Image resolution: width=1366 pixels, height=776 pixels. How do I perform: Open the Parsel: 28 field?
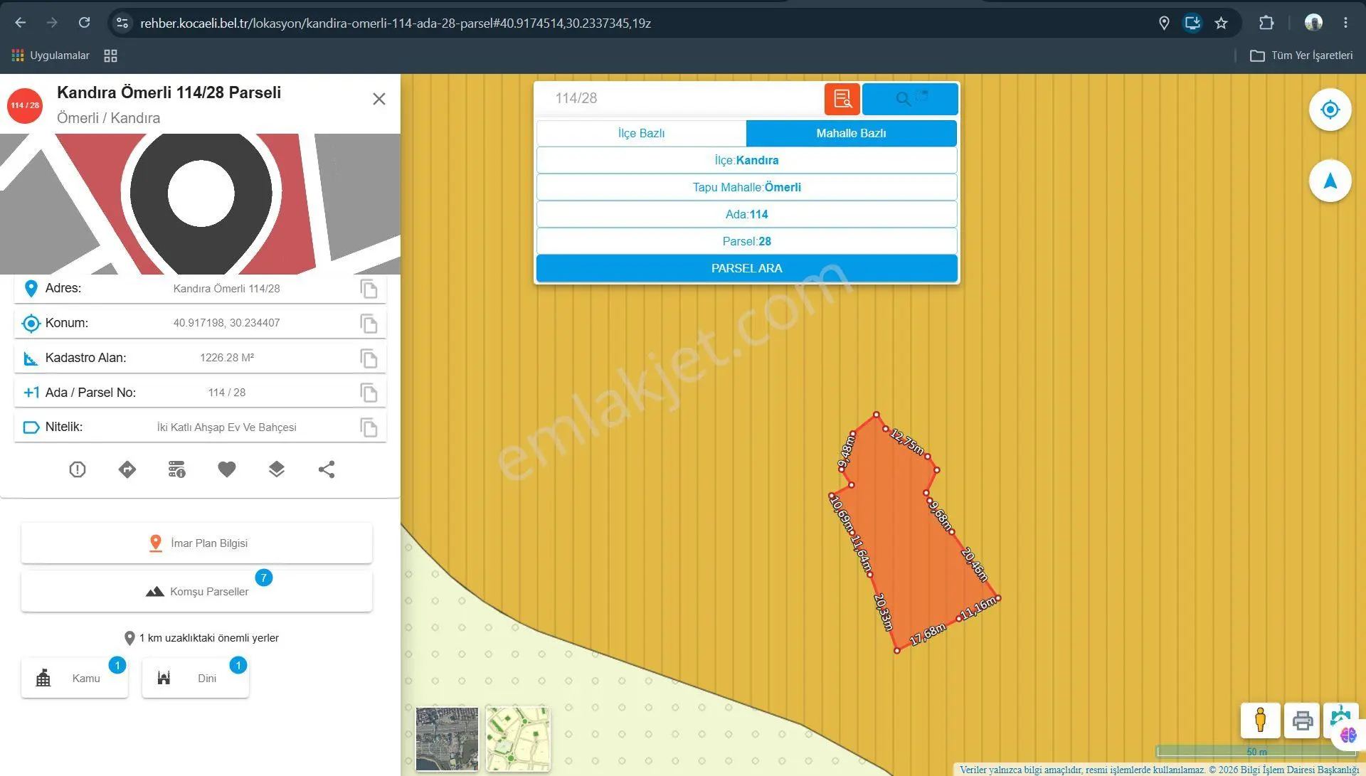(746, 241)
